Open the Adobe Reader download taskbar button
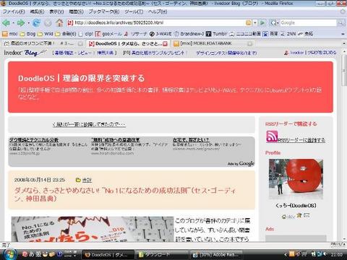 click(x=216, y=254)
